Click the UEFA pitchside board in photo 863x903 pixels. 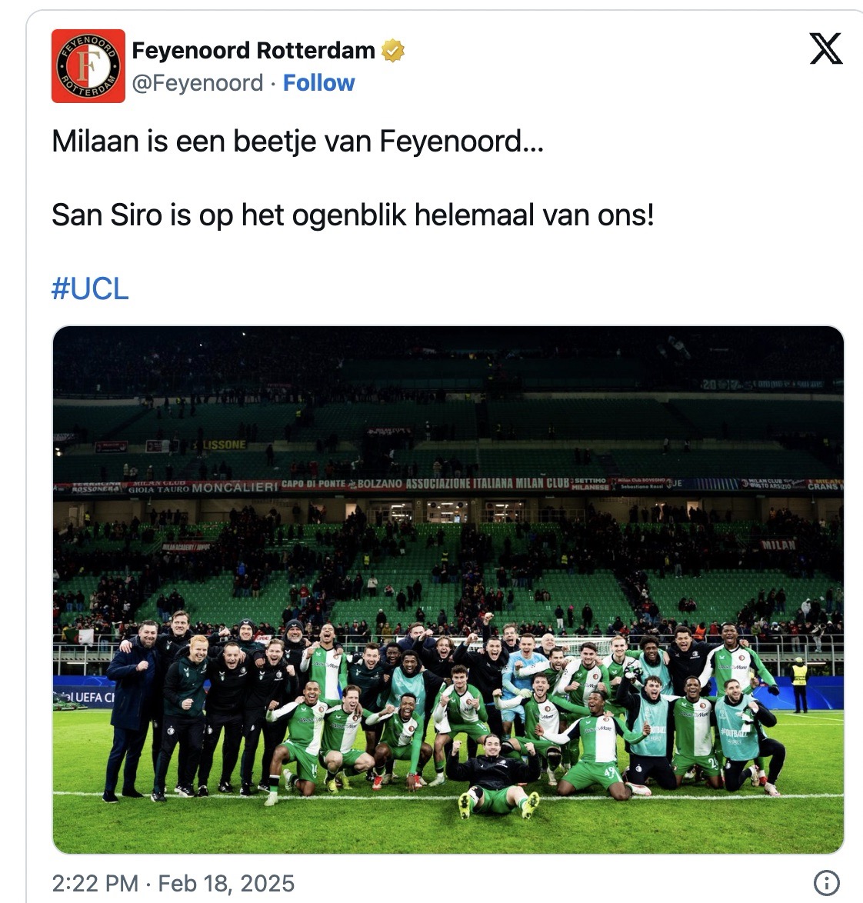[x=83, y=697]
